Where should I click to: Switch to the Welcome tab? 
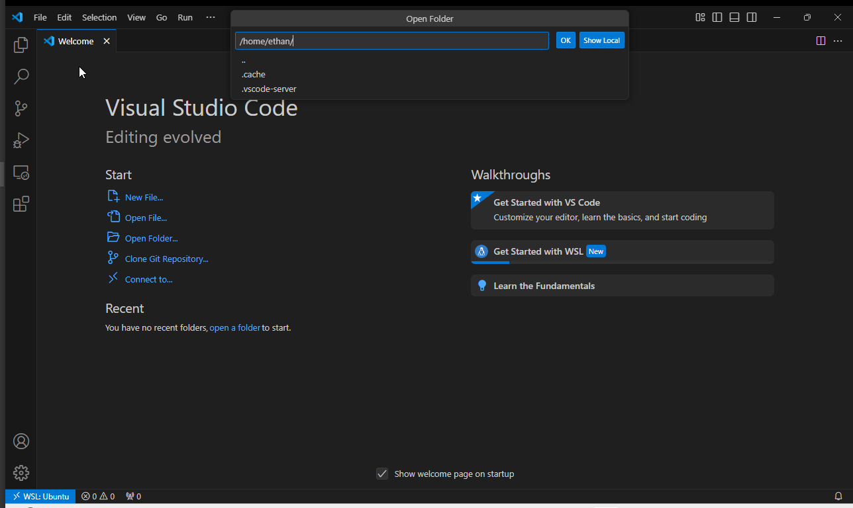click(x=75, y=41)
